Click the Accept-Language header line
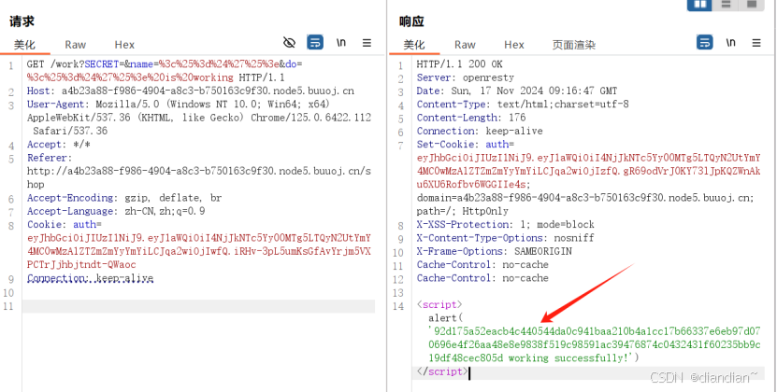 (115, 211)
